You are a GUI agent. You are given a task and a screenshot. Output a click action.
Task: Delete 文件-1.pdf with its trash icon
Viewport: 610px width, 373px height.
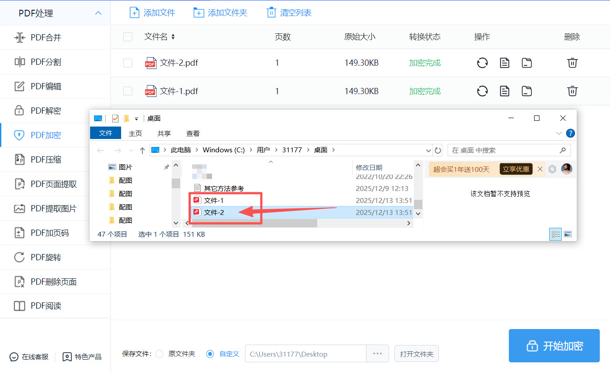572,91
